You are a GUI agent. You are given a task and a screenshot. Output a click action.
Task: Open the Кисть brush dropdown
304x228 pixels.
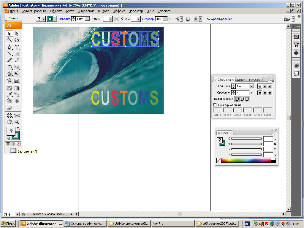coord(110,19)
